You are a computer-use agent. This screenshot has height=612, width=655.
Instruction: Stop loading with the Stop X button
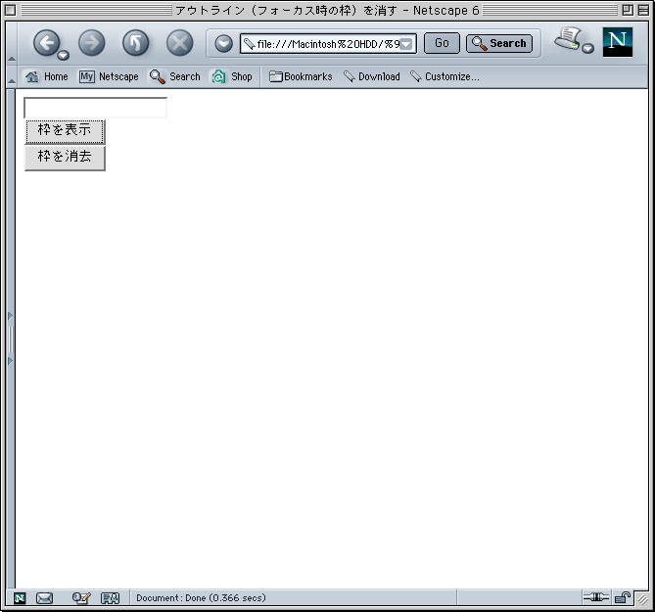(179, 43)
